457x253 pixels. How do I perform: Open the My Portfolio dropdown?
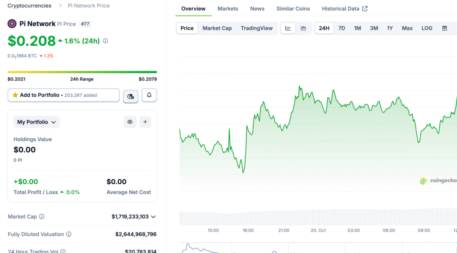37,122
